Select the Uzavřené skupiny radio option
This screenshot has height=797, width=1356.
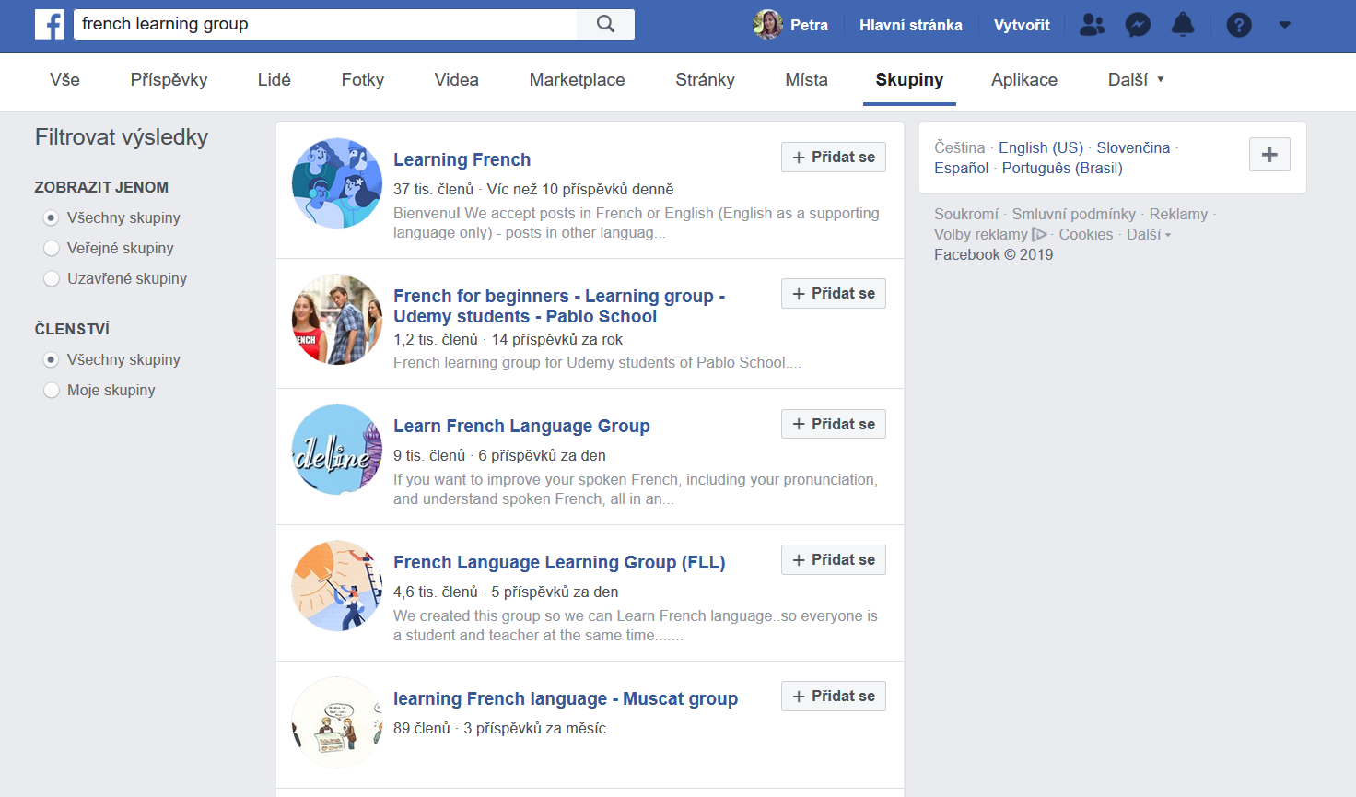[52, 279]
